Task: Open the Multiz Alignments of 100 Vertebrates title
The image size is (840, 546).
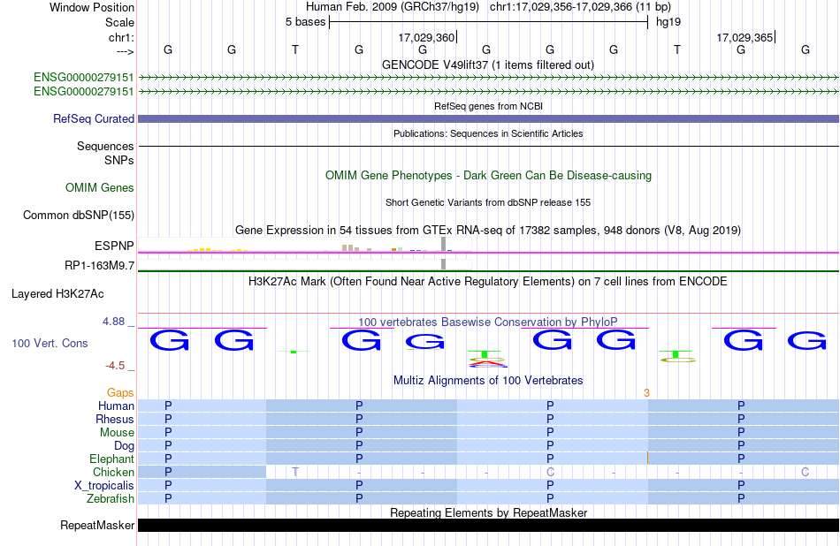Action: pos(488,381)
